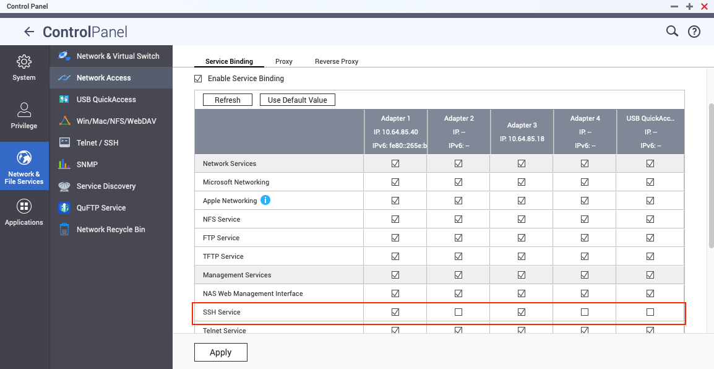714x369 pixels.
Task: Click the Use Default Value button
Action: pyautogui.click(x=298, y=100)
